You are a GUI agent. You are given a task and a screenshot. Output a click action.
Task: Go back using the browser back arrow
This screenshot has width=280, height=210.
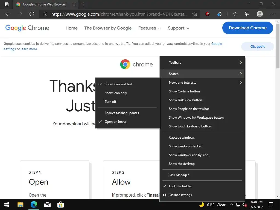tap(7, 14)
